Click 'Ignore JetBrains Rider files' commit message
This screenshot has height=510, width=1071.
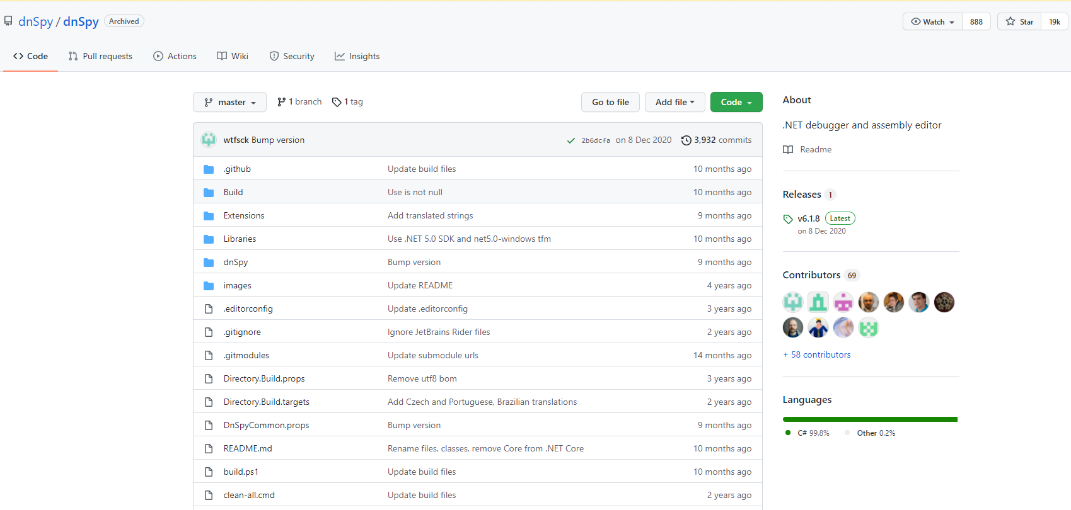439,332
